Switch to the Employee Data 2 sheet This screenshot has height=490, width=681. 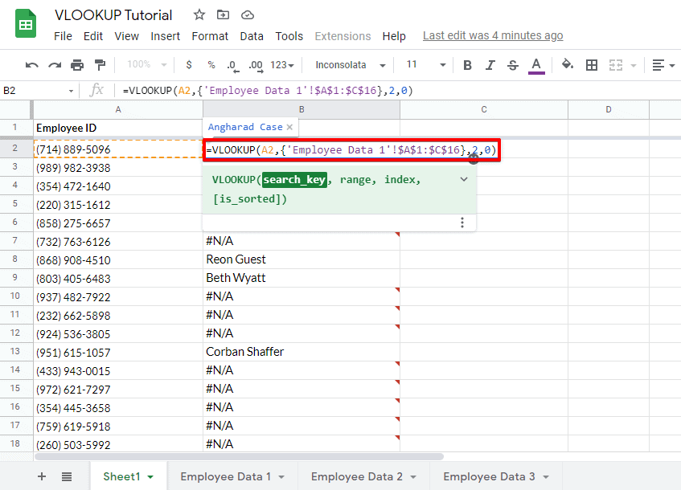[x=357, y=476]
